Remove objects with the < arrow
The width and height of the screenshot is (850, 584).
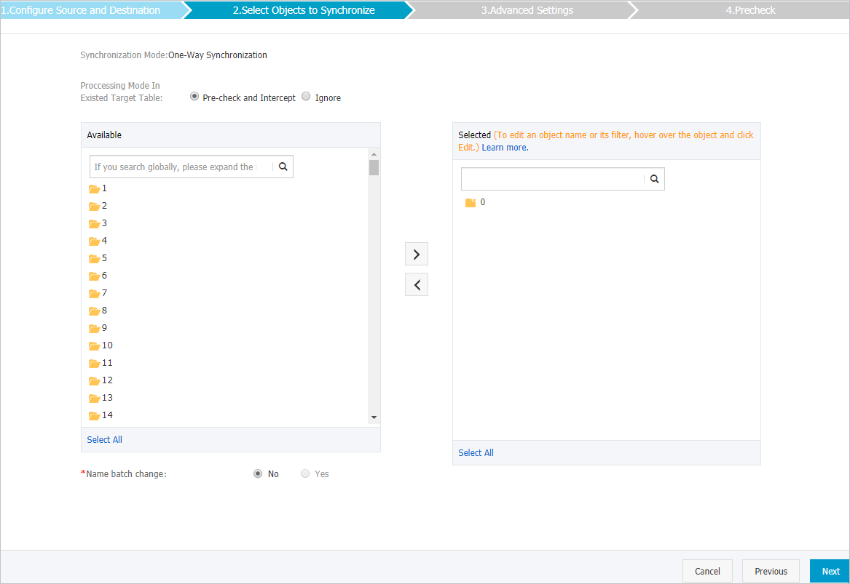(417, 284)
